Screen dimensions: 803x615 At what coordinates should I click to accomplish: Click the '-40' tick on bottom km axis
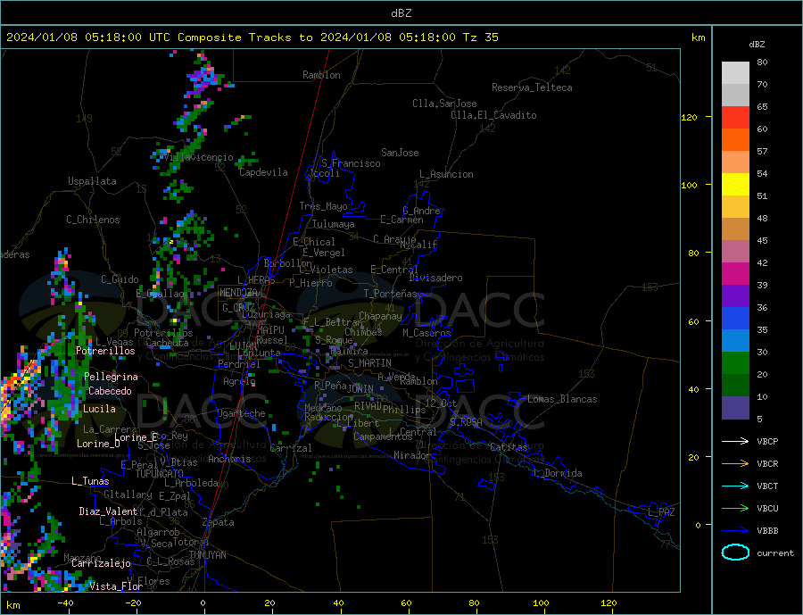(65, 603)
